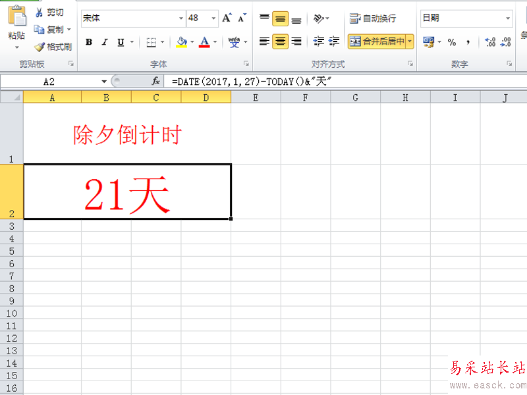The image size is (527, 395).
Task: Open the Number (数字) dialog launcher
Action: tap(509, 63)
